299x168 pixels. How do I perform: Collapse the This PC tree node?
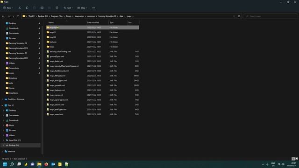coord(2,105)
